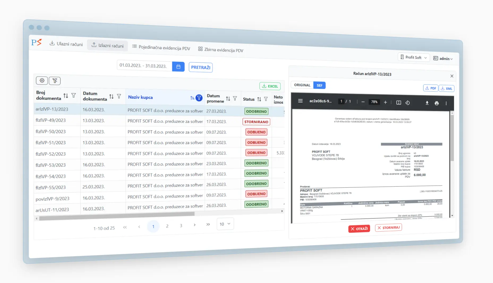Clear filters with the crossed funnel icon
The image size is (493, 283).
[55, 81]
